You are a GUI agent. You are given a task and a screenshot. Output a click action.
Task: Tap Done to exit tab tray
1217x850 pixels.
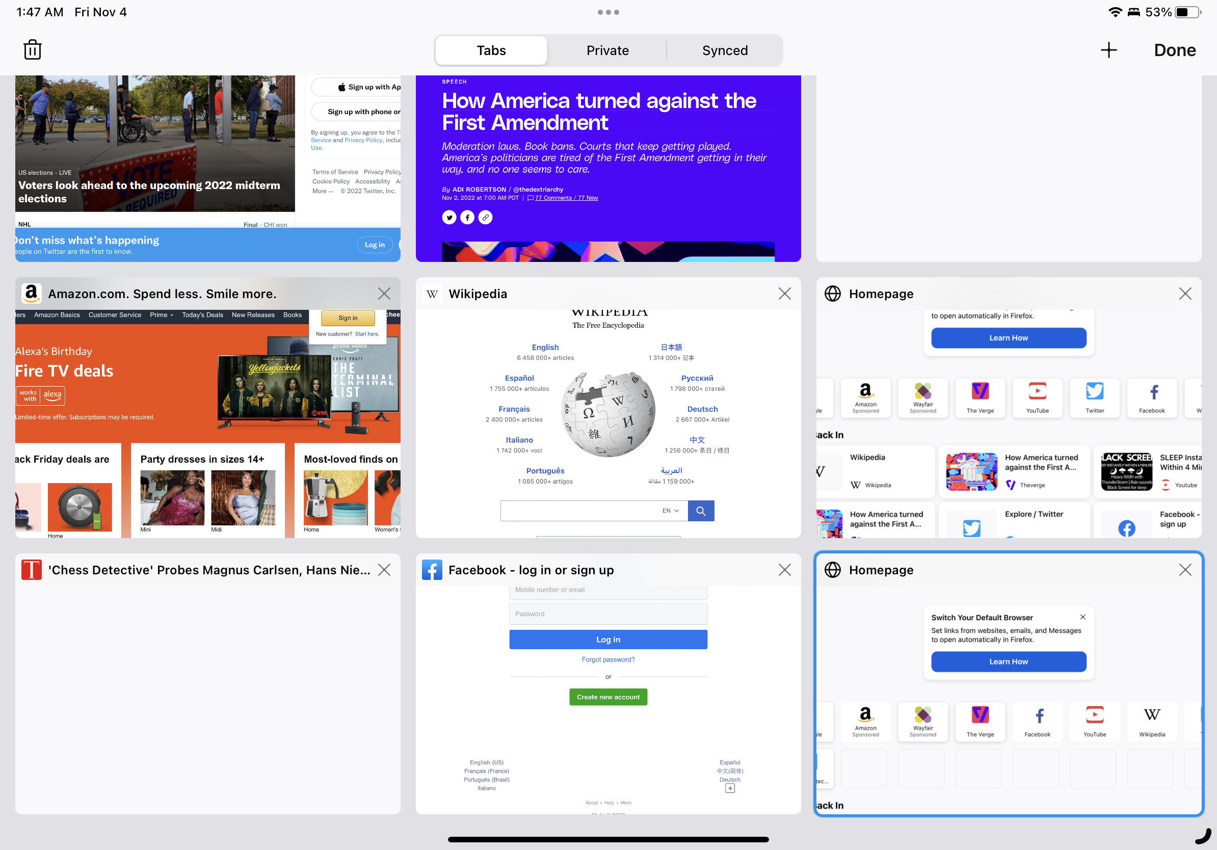click(1175, 50)
